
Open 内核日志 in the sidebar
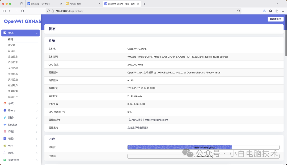coord(13,62)
